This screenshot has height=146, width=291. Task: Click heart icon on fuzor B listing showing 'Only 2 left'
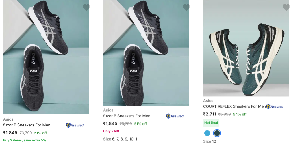186,8
